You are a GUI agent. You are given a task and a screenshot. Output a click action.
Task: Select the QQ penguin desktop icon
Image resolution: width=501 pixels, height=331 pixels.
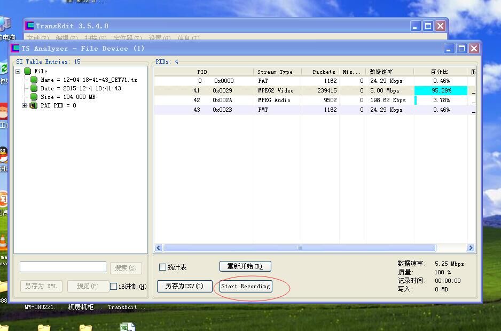[x=3, y=155]
